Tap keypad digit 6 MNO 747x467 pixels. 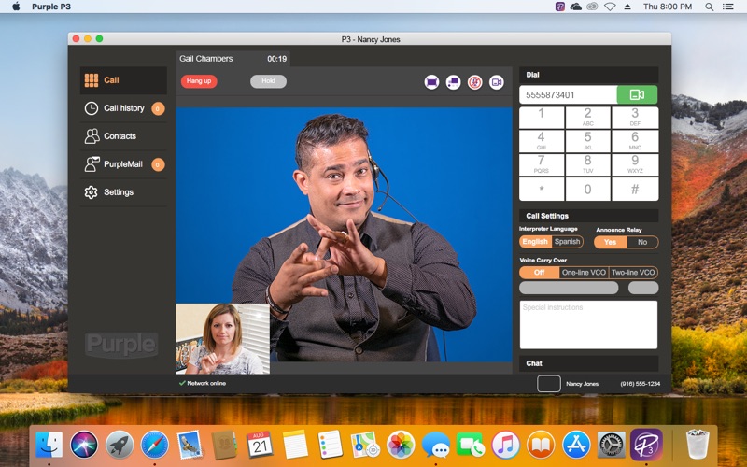(x=635, y=141)
